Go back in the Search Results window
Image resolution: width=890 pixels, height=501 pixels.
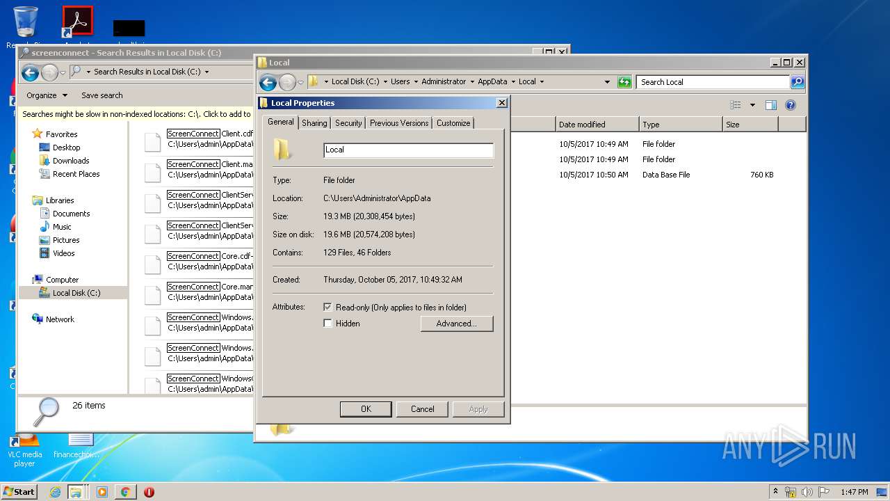click(x=30, y=72)
